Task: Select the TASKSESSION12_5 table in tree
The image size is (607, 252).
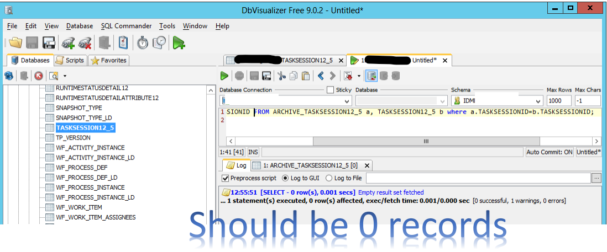Action: pos(85,128)
